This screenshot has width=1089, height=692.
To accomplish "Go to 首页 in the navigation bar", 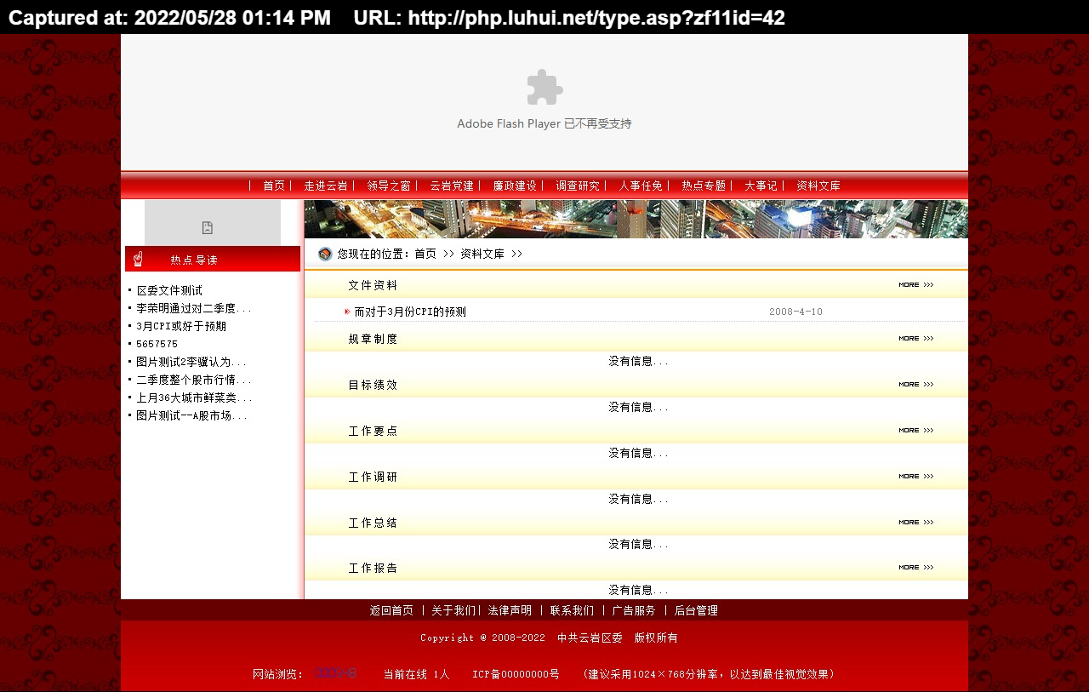I will 274,186.
